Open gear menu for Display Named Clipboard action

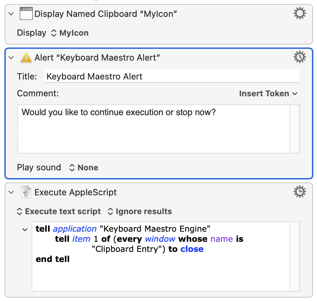pyautogui.click(x=300, y=13)
